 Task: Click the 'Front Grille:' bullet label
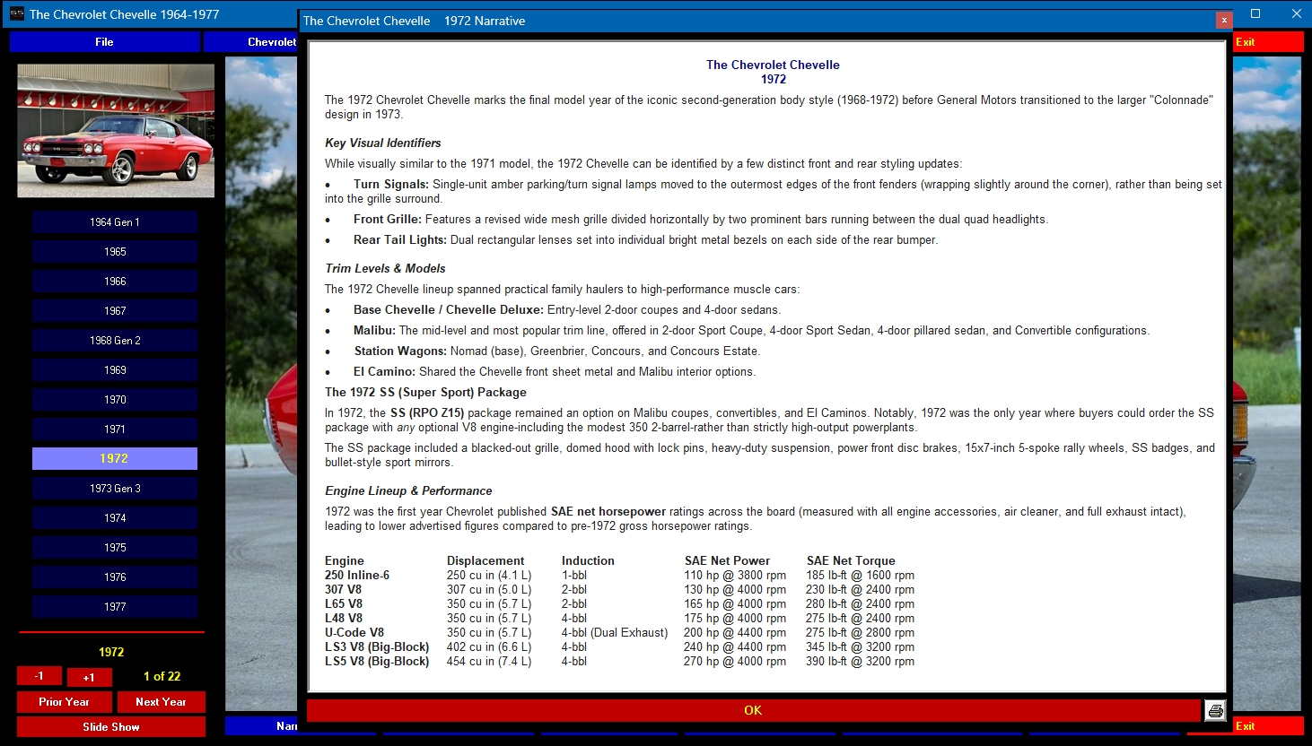pyautogui.click(x=388, y=219)
